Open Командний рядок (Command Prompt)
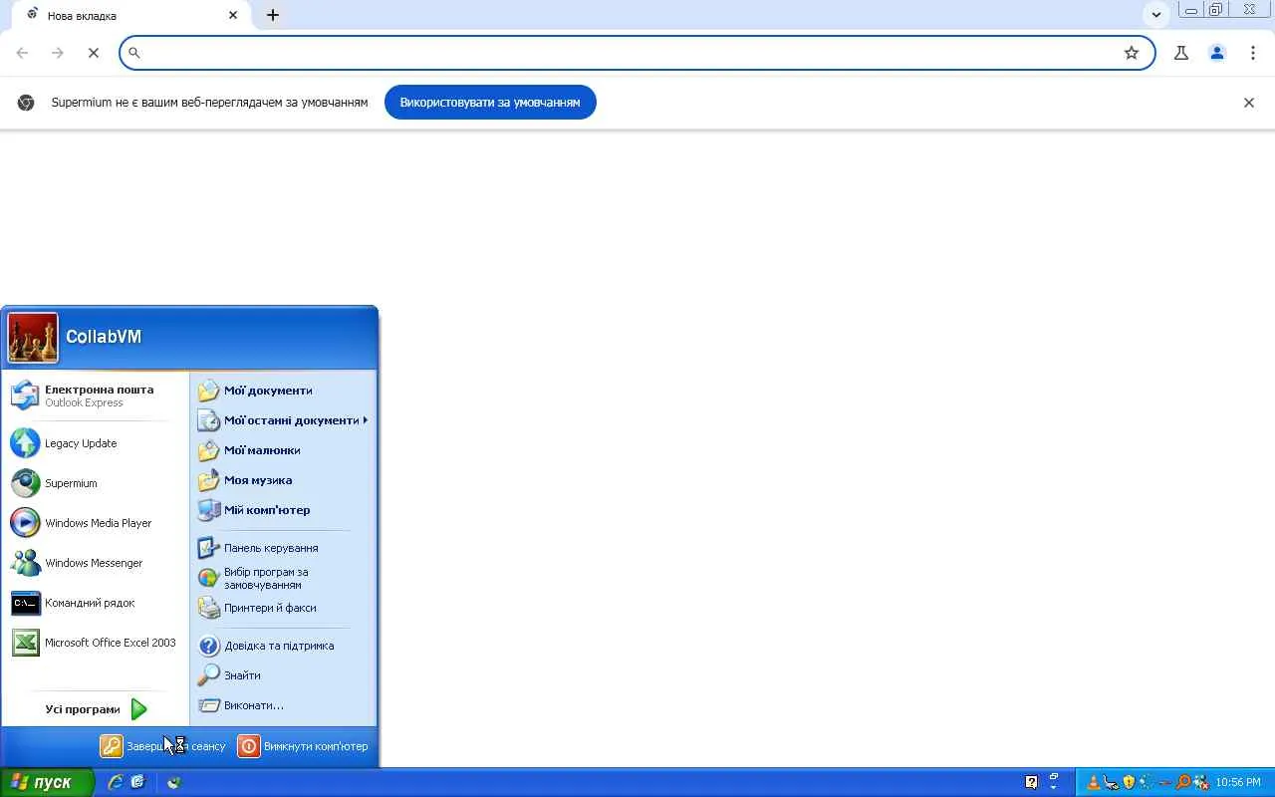The width and height of the screenshot is (1275, 797). click(95, 603)
